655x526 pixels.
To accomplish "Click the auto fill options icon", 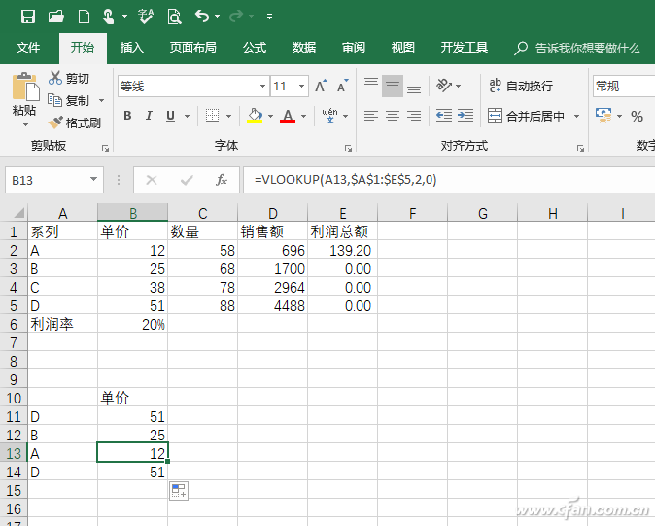I will pyautogui.click(x=179, y=490).
